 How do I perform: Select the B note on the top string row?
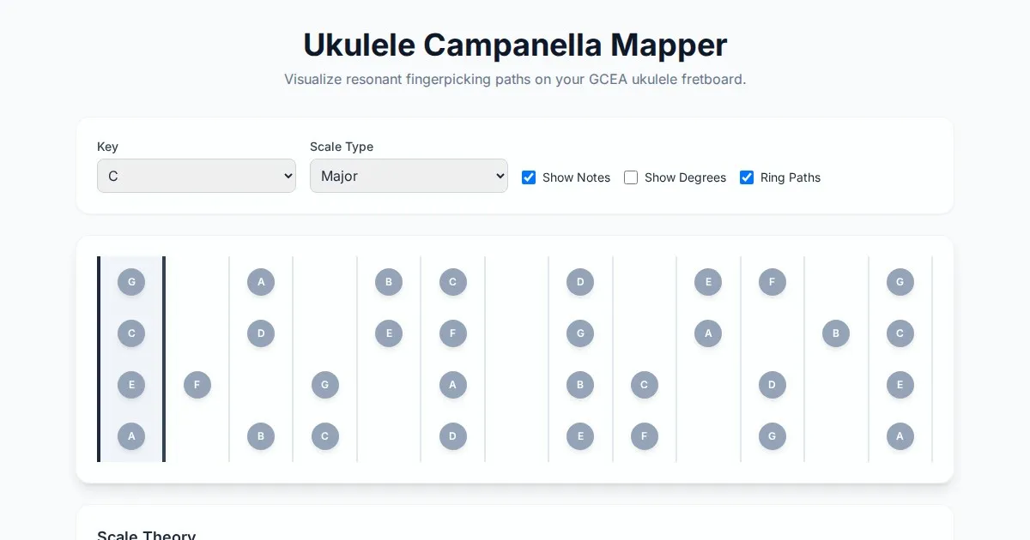point(389,282)
